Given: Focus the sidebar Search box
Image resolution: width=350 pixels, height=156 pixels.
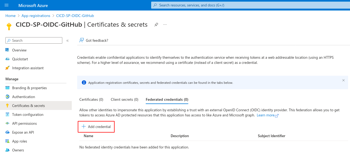Looking at the screenshot, I should (x=34, y=40).
